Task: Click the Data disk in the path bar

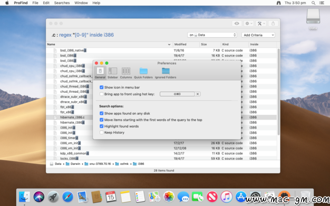Action: pos(56,164)
